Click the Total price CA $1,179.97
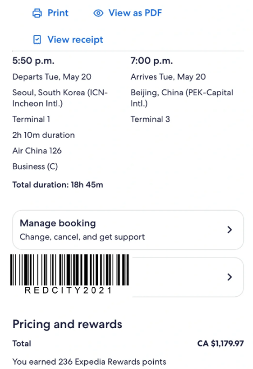This screenshot has height=369, width=253. pos(221,344)
